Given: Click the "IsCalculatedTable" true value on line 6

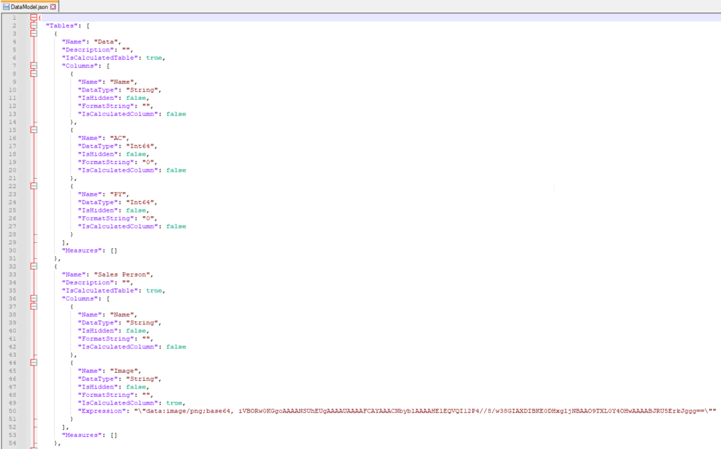Looking at the screenshot, I should click(x=155, y=58).
